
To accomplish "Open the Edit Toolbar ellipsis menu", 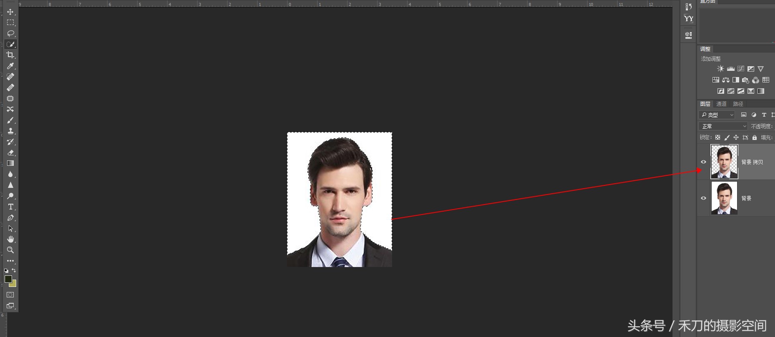I will click(10, 261).
